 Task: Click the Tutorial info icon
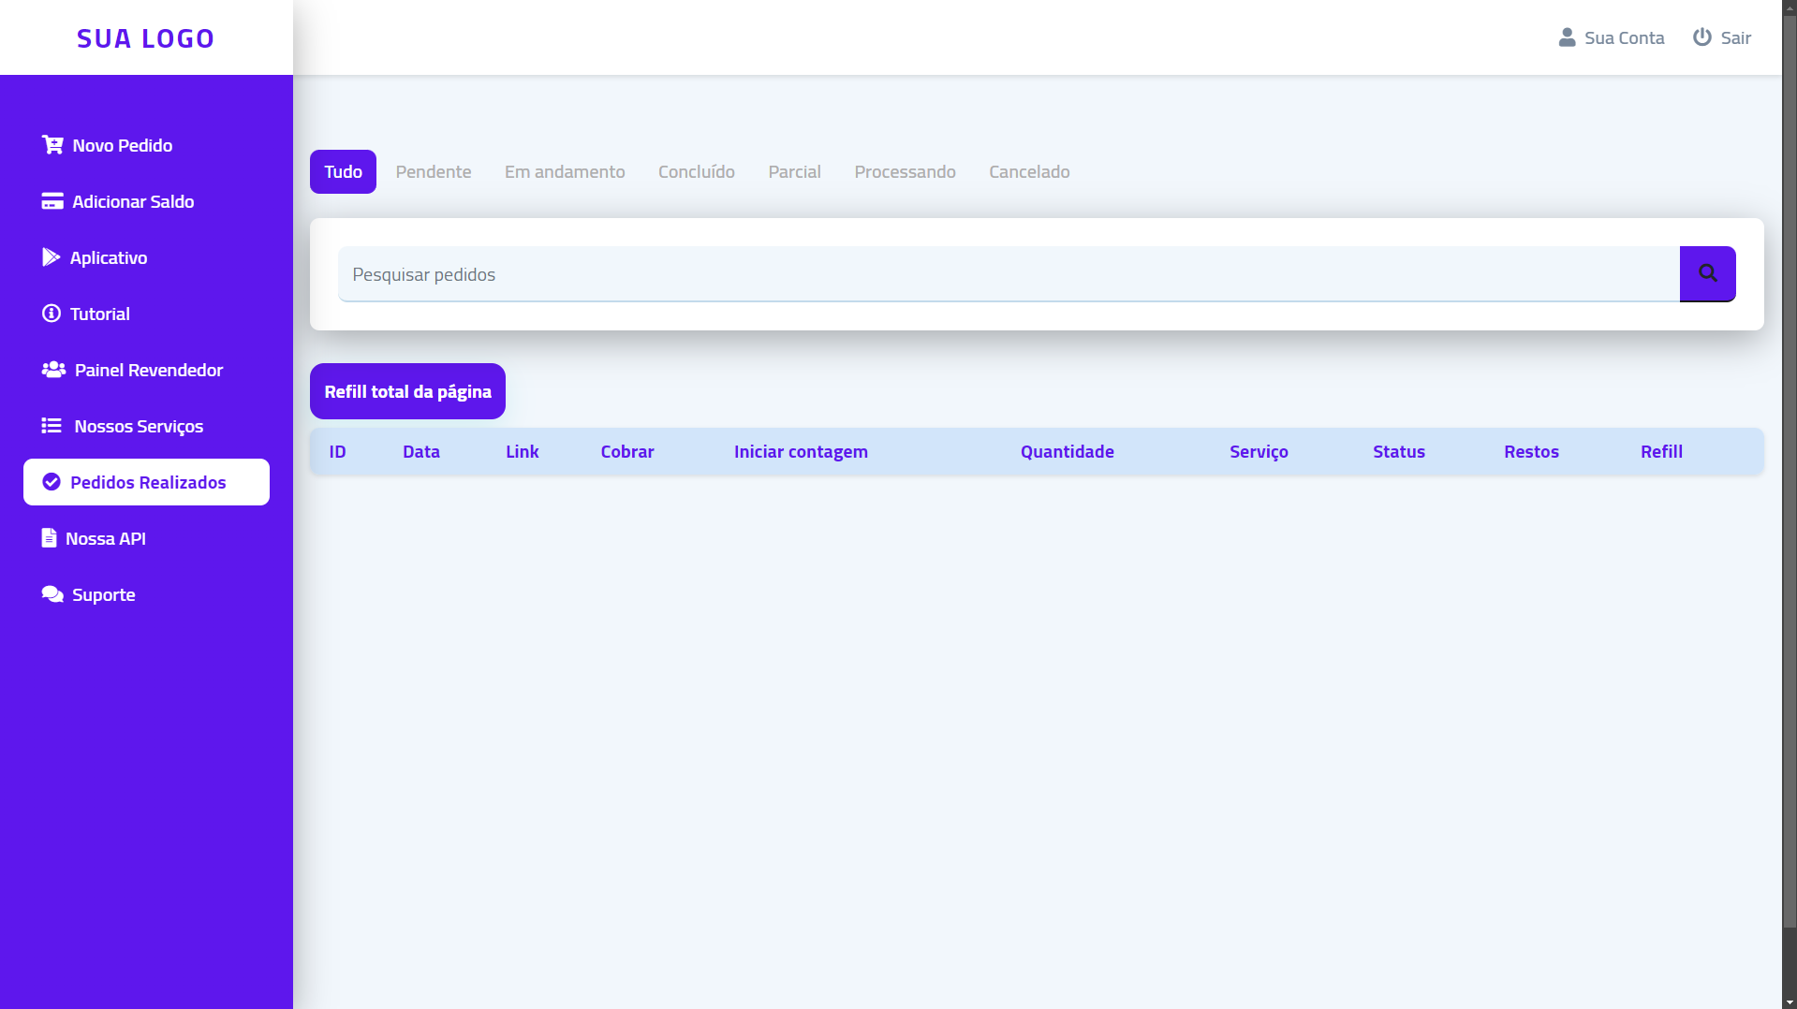[x=51, y=313]
